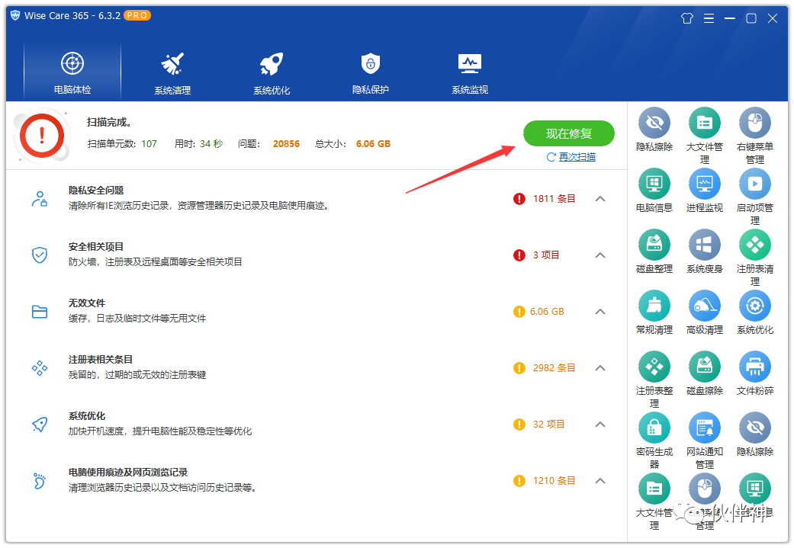Collapse the 注册表相关条目 section
This screenshot has width=794, height=548.
(x=600, y=367)
